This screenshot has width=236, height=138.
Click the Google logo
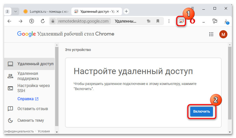[27, 34]
